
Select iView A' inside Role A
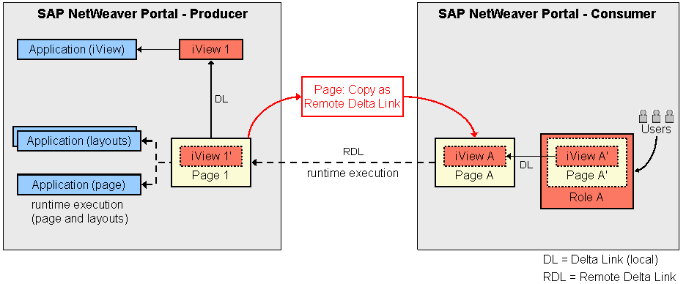(586, 157)
